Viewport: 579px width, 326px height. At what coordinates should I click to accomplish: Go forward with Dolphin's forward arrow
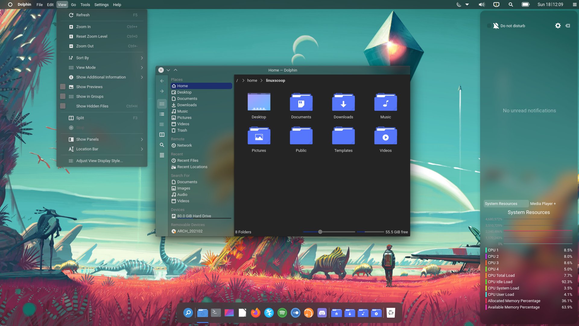(162, 91)
